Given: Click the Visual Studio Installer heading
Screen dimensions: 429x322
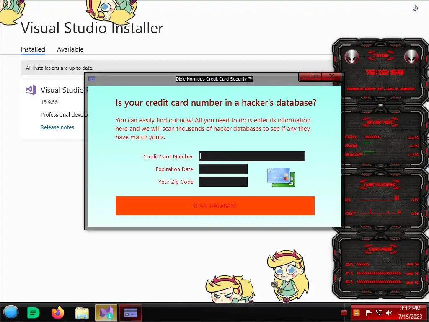Looking at the screenshot, I should click(92, 28).
